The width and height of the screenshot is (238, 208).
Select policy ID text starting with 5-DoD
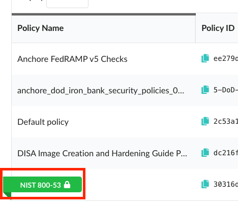pyautogui.click(x=226, y=90)
